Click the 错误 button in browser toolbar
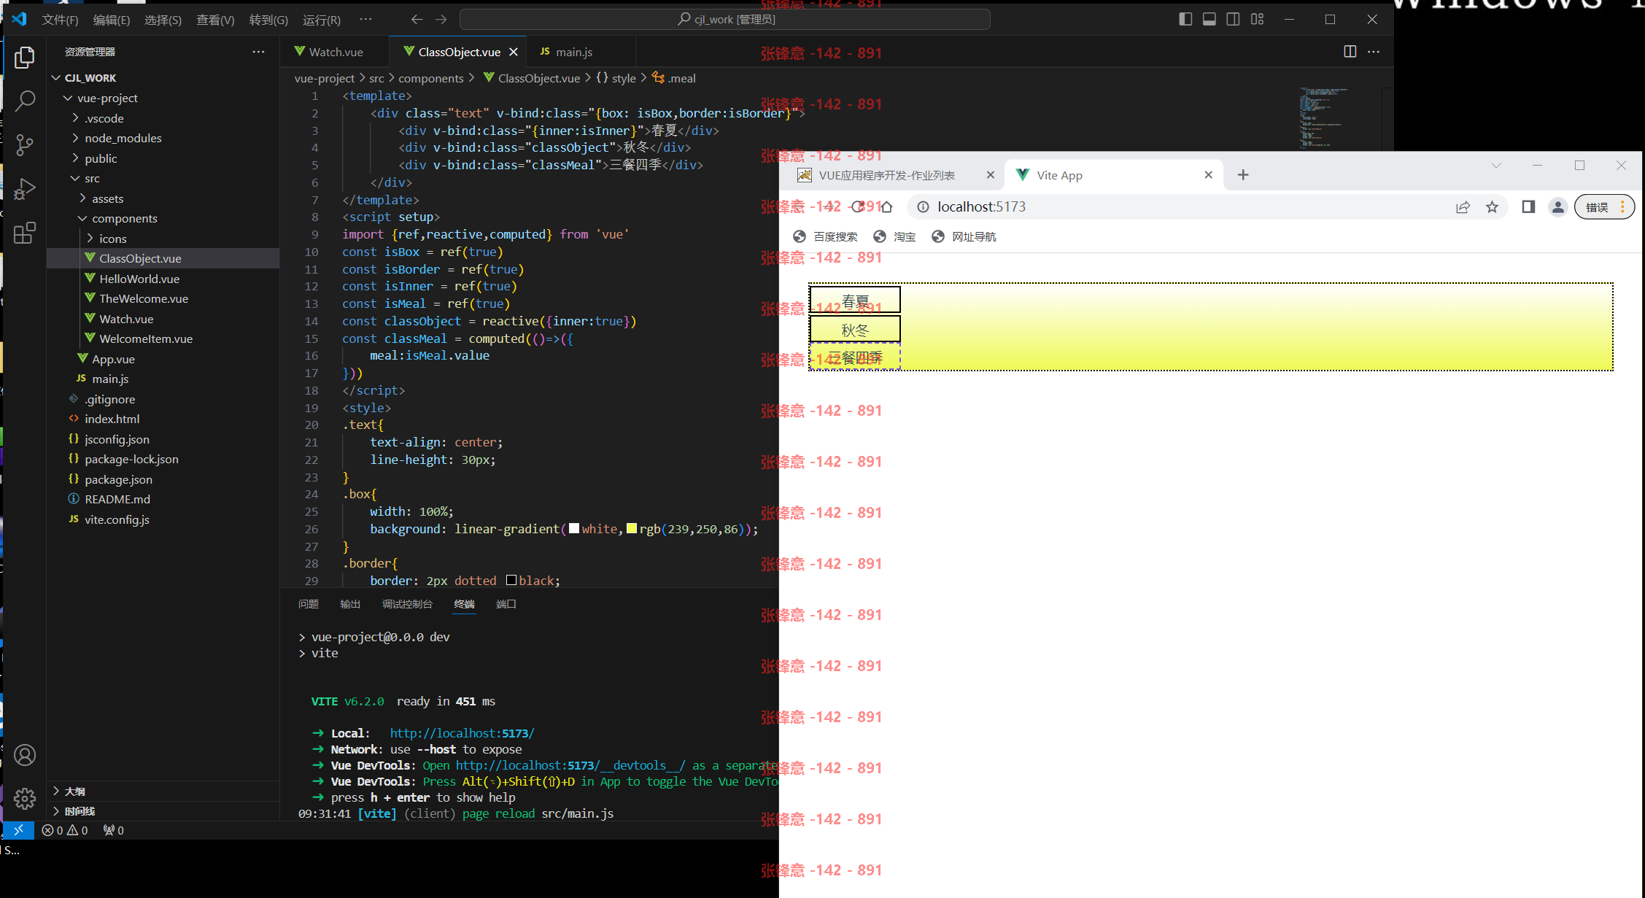Image resolution: width=1645 pixels, height=898 pixels. [1604, 207]
